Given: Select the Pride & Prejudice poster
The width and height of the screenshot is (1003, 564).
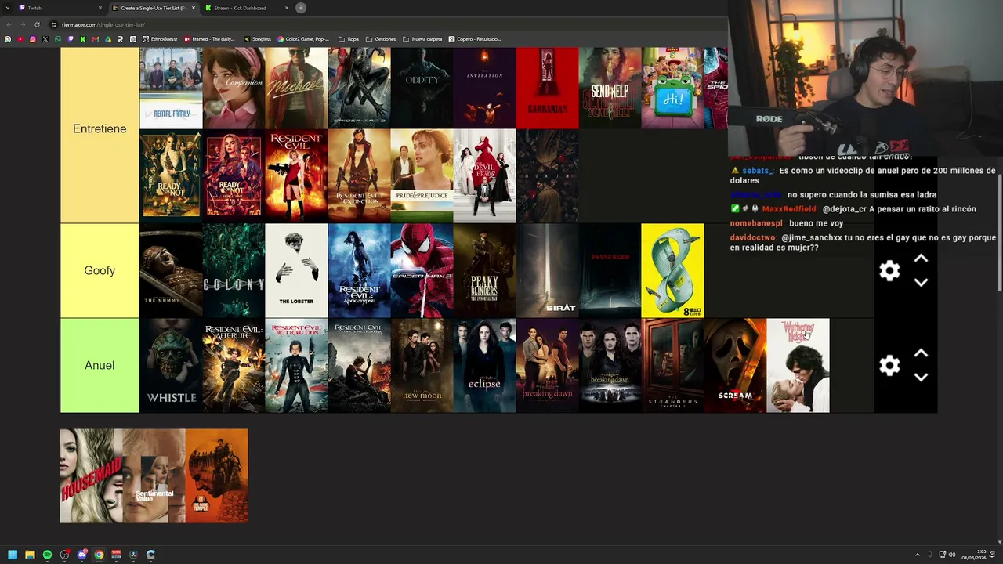Looking at the screenshot, I should click(x=422, y=176).
